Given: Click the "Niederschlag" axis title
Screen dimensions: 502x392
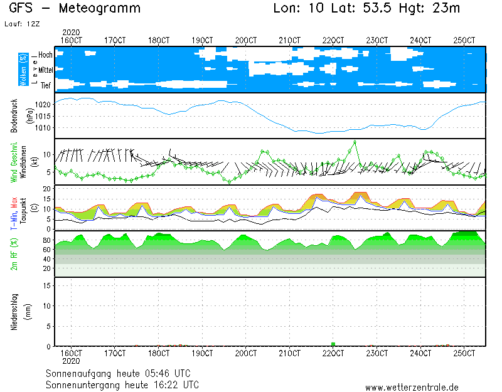Looking at the screenshot, I should tap(14, 312).
